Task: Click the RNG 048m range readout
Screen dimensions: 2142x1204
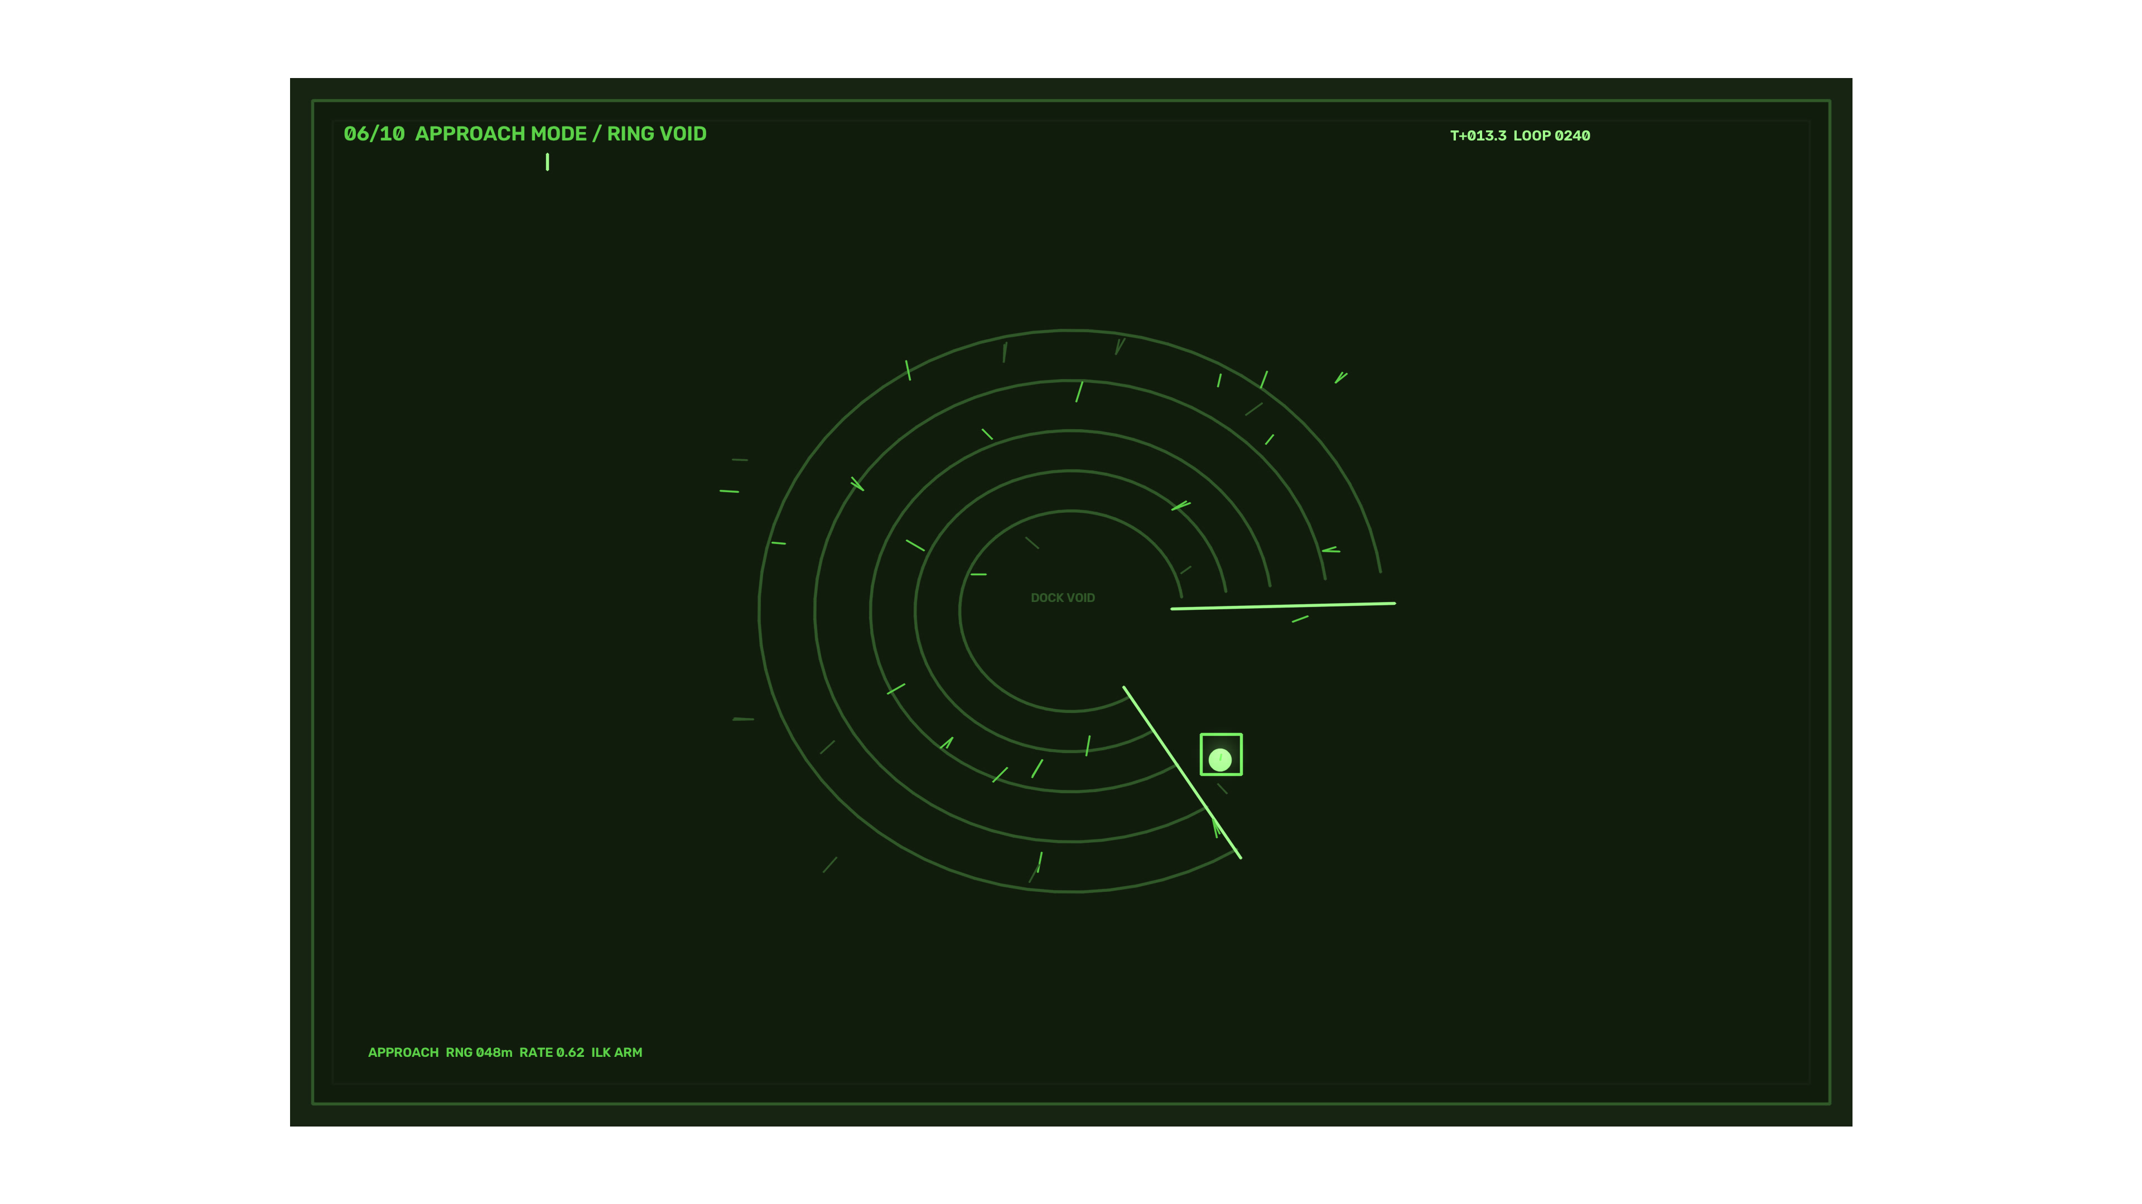Action: [479, 1052]
